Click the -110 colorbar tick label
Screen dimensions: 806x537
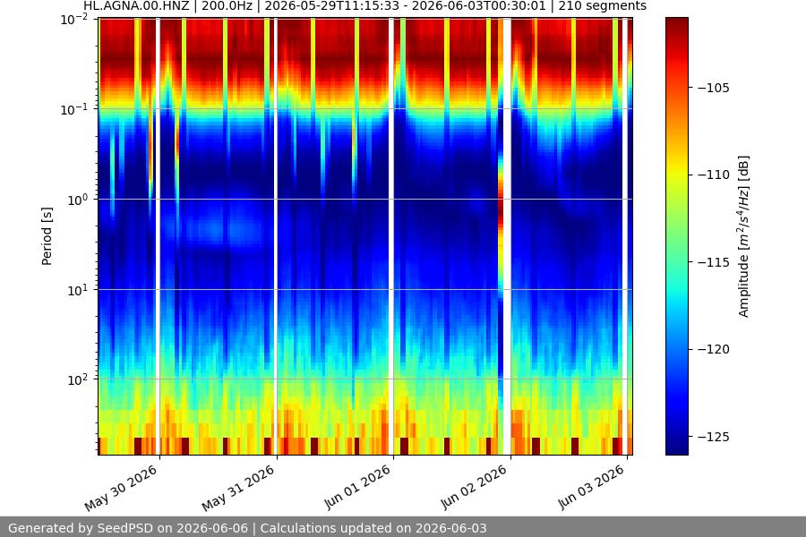[x=714, y=175]
